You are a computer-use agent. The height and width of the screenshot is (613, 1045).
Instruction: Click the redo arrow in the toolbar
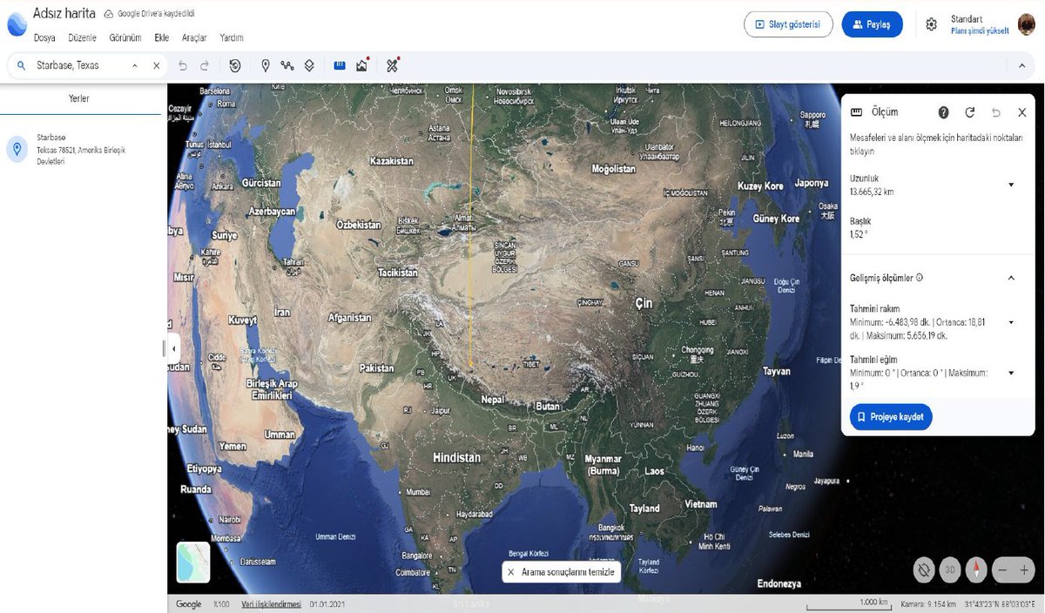pos(205,65)
